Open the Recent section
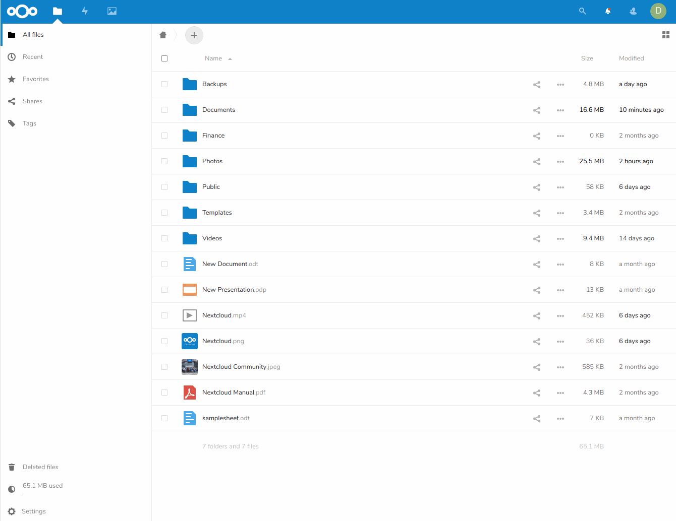The image size is (676, 521). click(x=32, y=56)
